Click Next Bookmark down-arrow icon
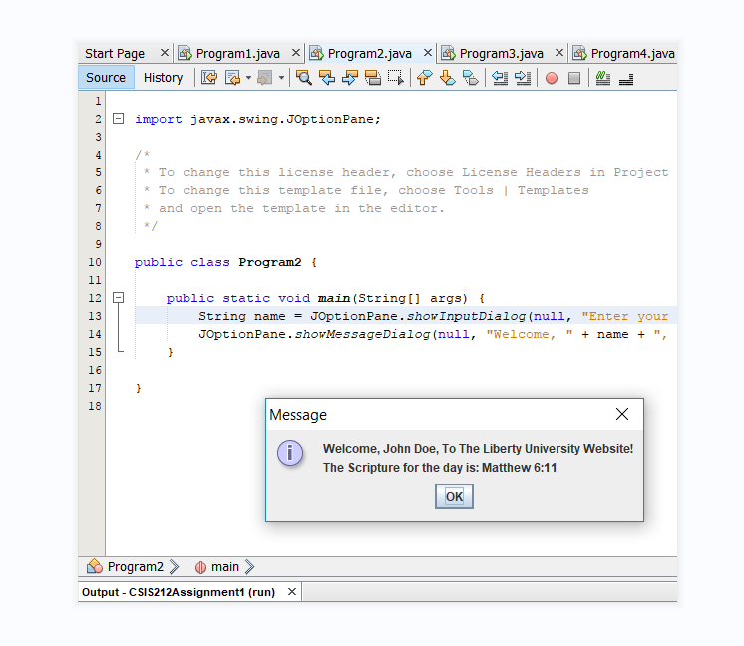Screen dimensions: 744x646 point(448,78)
